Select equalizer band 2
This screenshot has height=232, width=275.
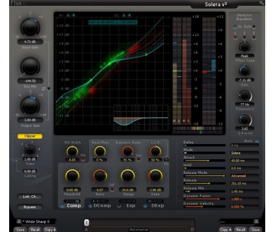point(244,37)
